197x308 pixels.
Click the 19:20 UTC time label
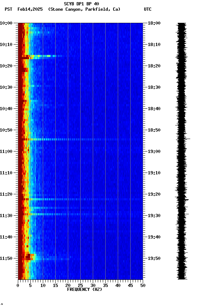(154, 195)
